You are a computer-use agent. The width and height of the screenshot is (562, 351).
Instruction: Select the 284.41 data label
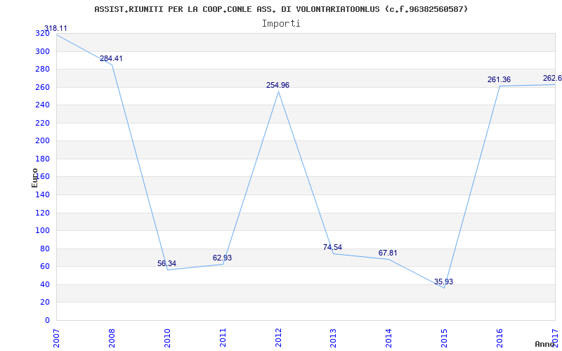coord(111,58)
